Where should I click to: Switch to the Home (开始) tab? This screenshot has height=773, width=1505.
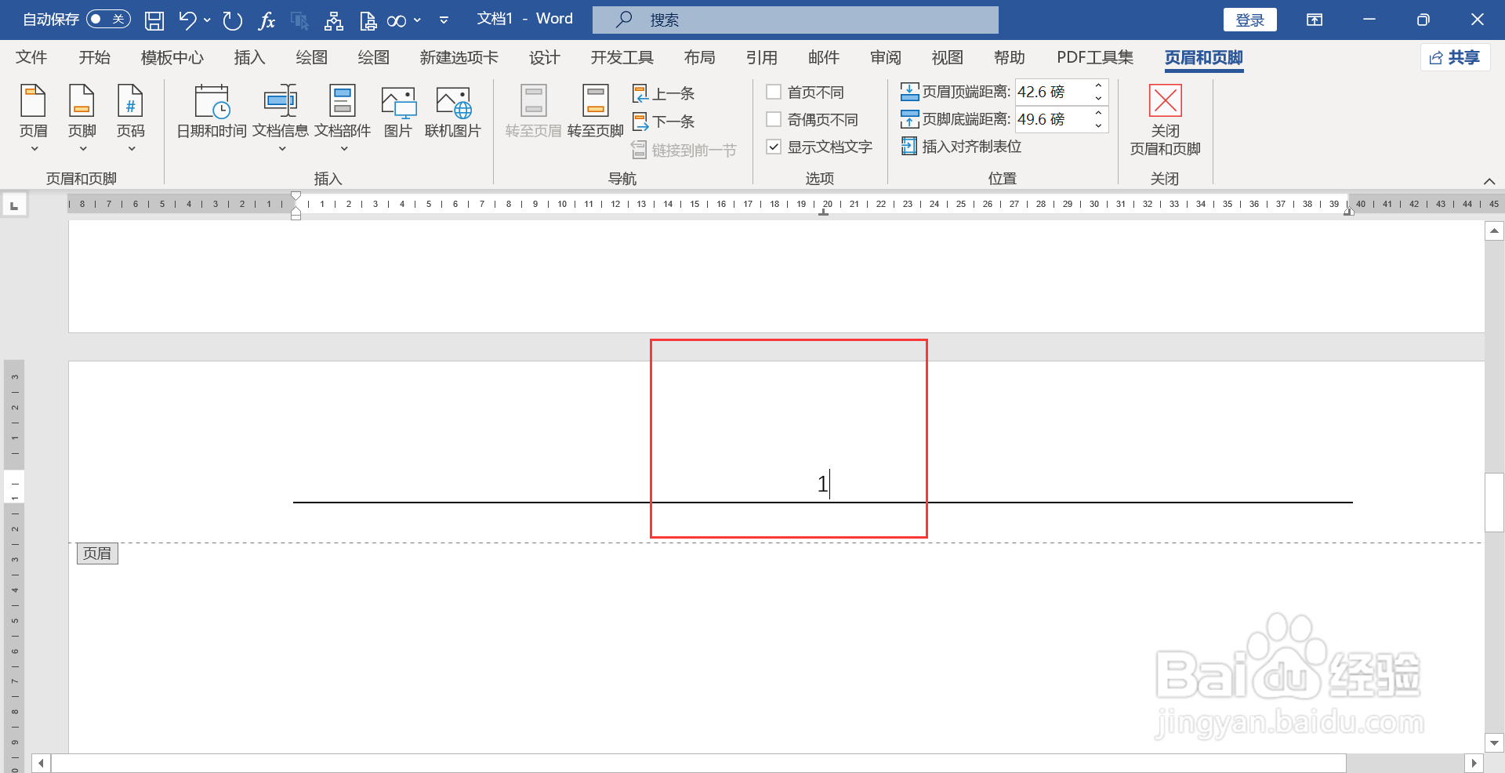click(95, 57)
